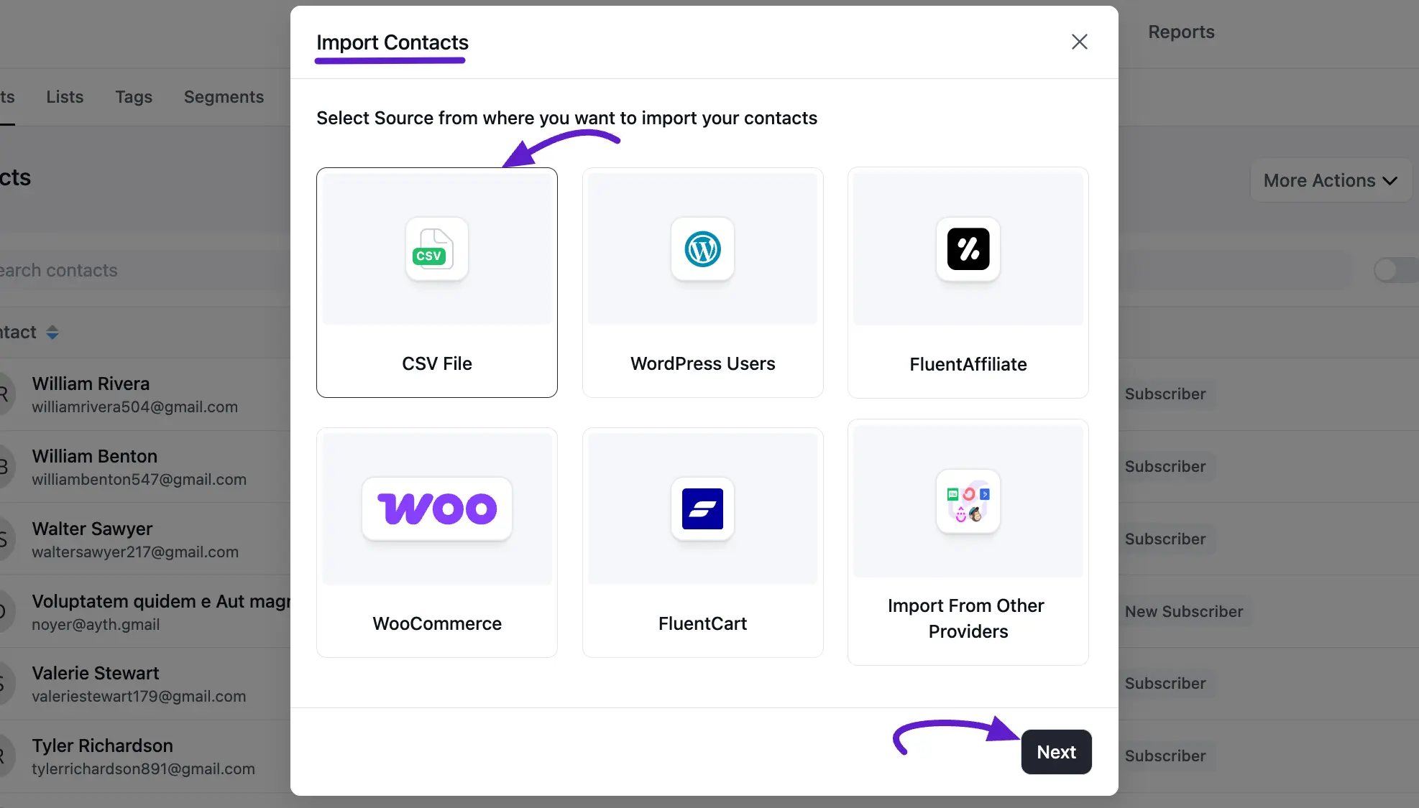
Task: Choose the FluentCart label
Action: tap(702, 623)
